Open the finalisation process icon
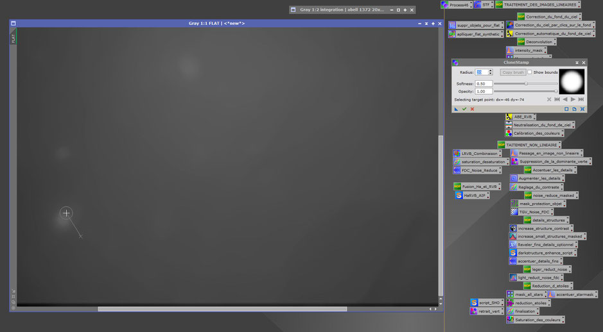Screen dimensions: 603x332 (523, 311)
